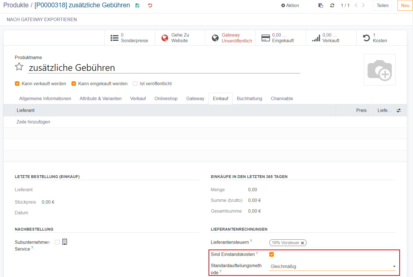This screenshot has height=277, width=413.
Task: Click the save record disk icon
Action: [x=137, y=6]
